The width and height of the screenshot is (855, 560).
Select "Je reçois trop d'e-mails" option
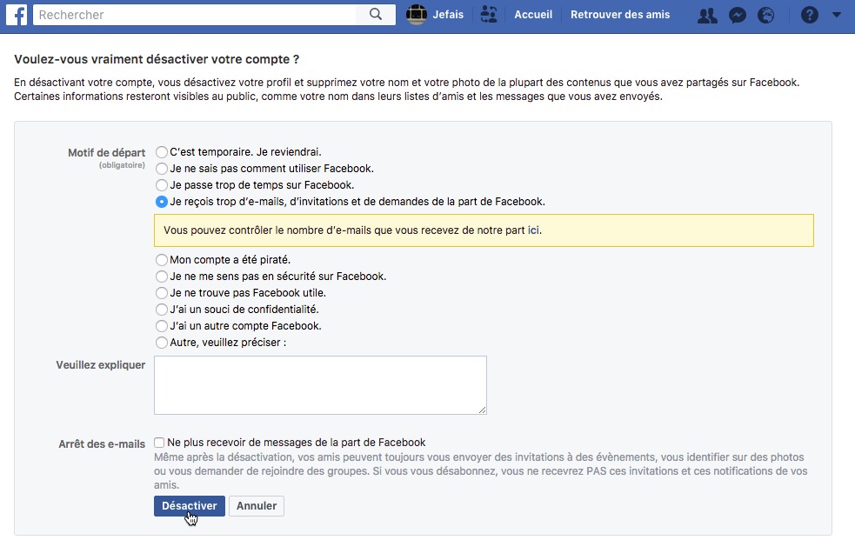tap(162, 202)
